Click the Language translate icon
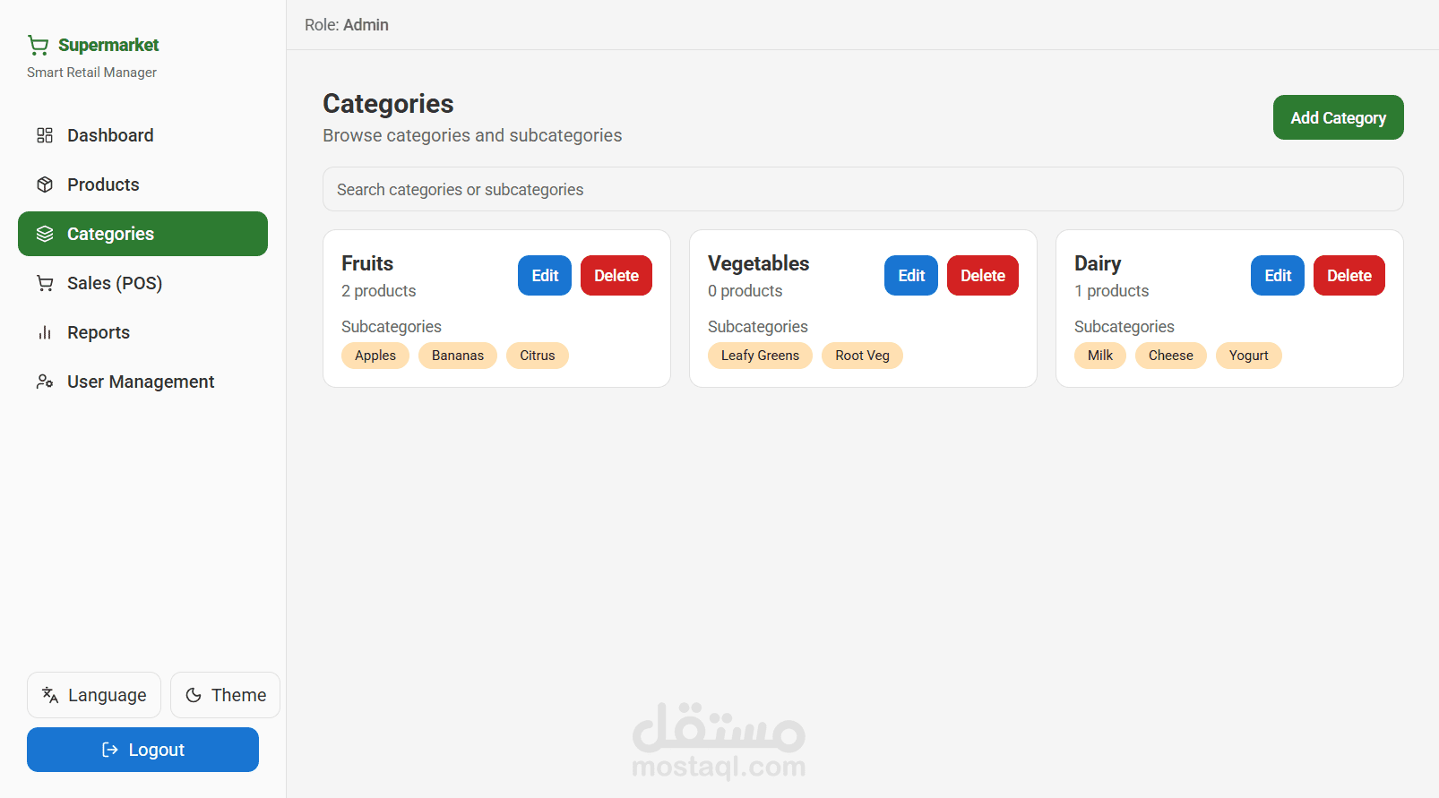The image size is (1439, 798). [x=50, y=695]
